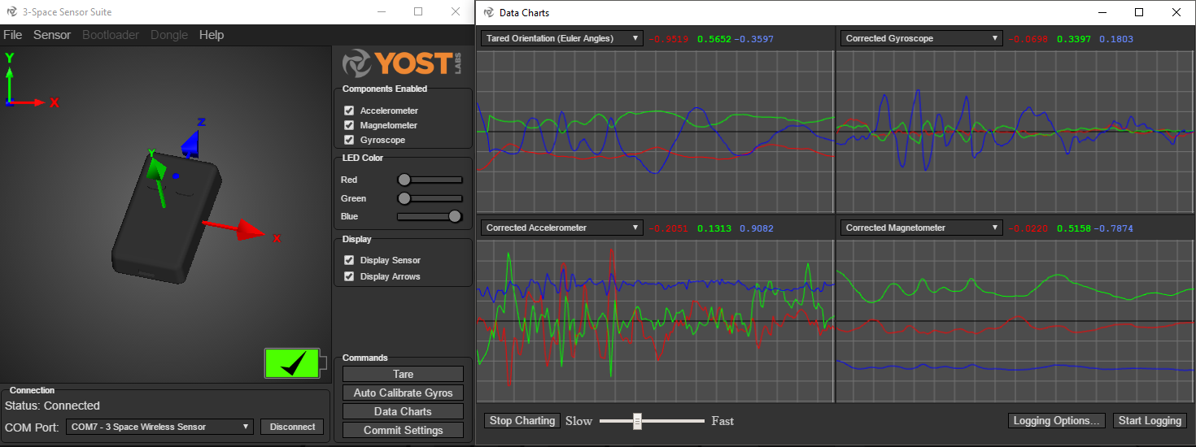
Task: Open Logging Options dialog
Action: point(1057,420)
